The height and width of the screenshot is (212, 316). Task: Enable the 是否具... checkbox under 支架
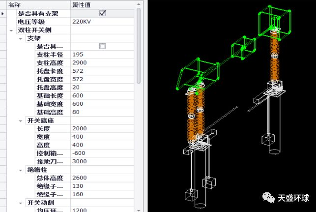[x=103, y=46]
